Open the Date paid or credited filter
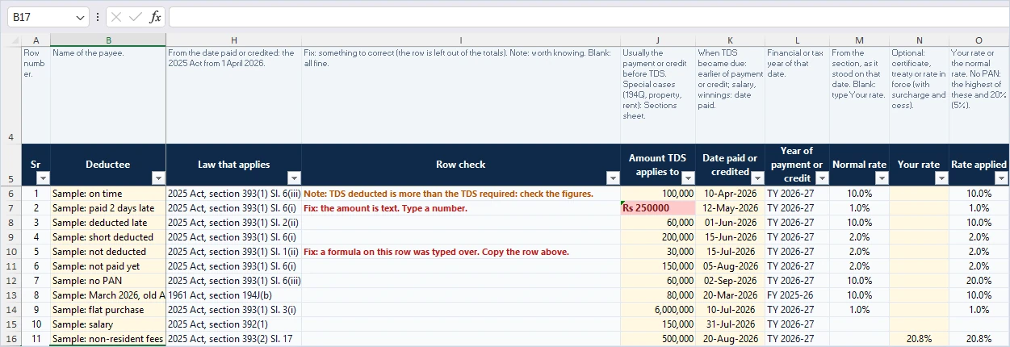 coord(757,178)
